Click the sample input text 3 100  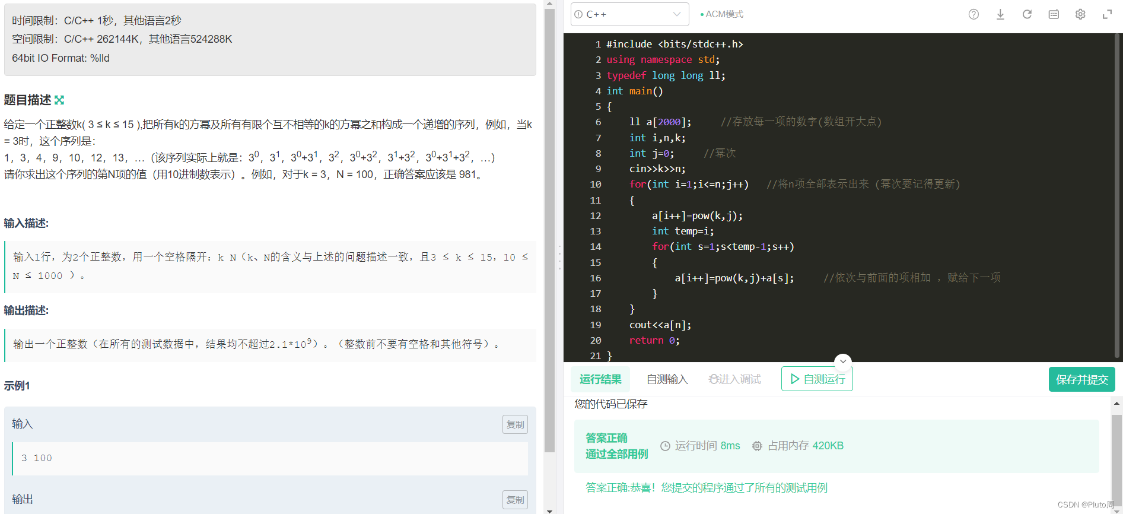(37, 458)
